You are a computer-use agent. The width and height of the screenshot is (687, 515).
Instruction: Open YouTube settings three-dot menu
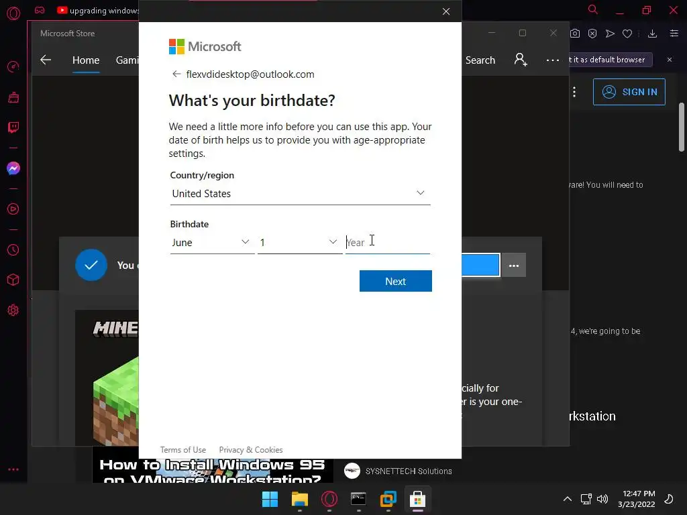point(574,92)
